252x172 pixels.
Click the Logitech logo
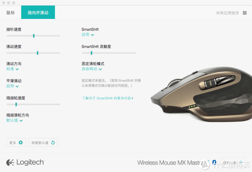coord(25,162)
